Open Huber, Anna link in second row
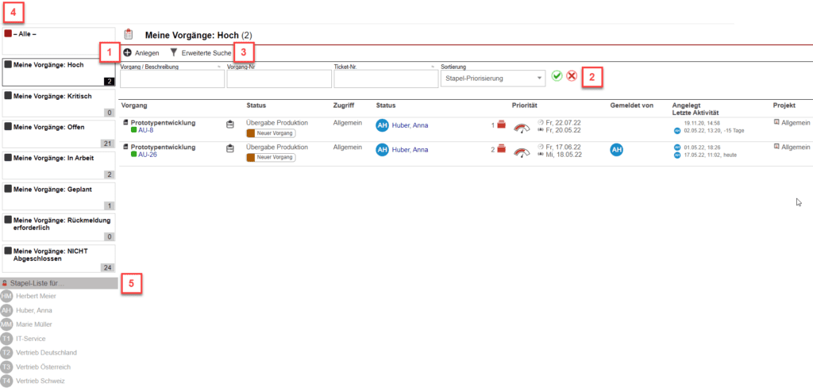 [410, 149]
